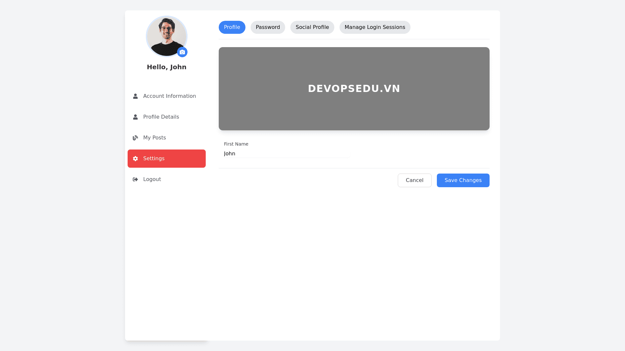The height and width of the screenshot is (351, 625).
Task: Click the Account Information person icon
Action: (x=135, y=96)
